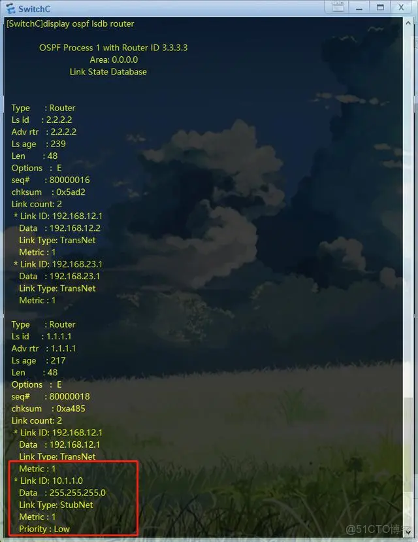The width and height of the screenshot is (418, 542).
Task: Minimize the SwitchC terminal window
Action: click(359, 7)
